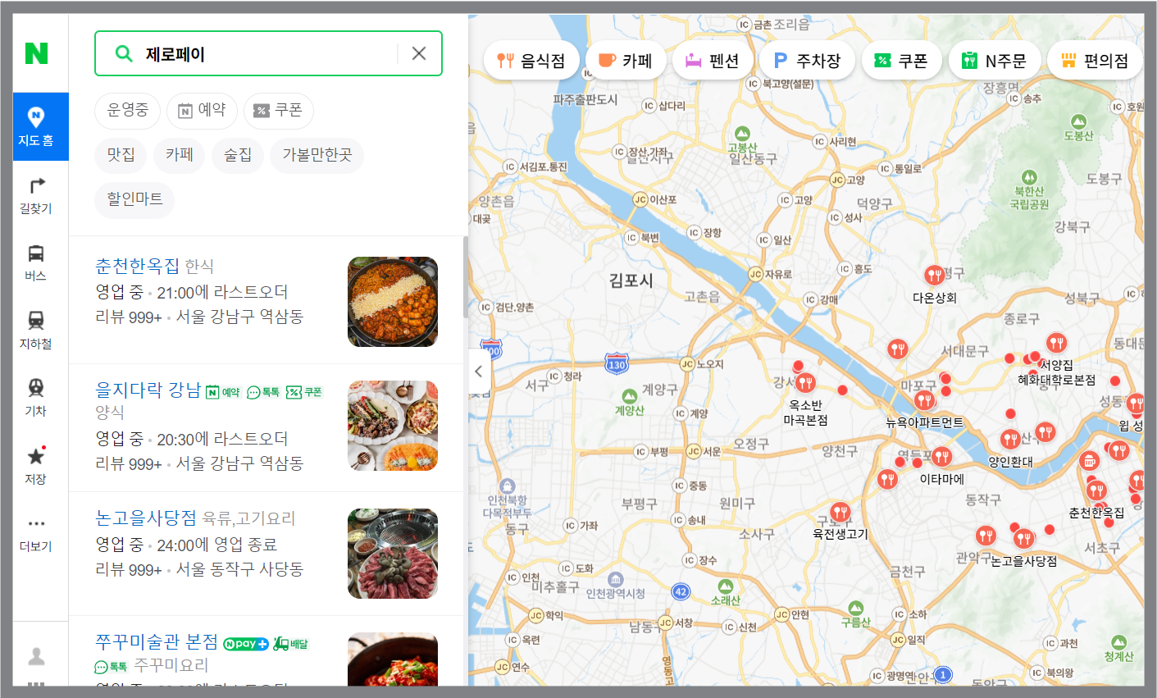Collapse the search results panel arrow

pos(479,371)
